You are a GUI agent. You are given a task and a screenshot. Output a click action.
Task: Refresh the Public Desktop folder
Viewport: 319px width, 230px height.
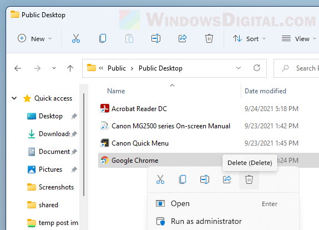click(x=257, y=68)
